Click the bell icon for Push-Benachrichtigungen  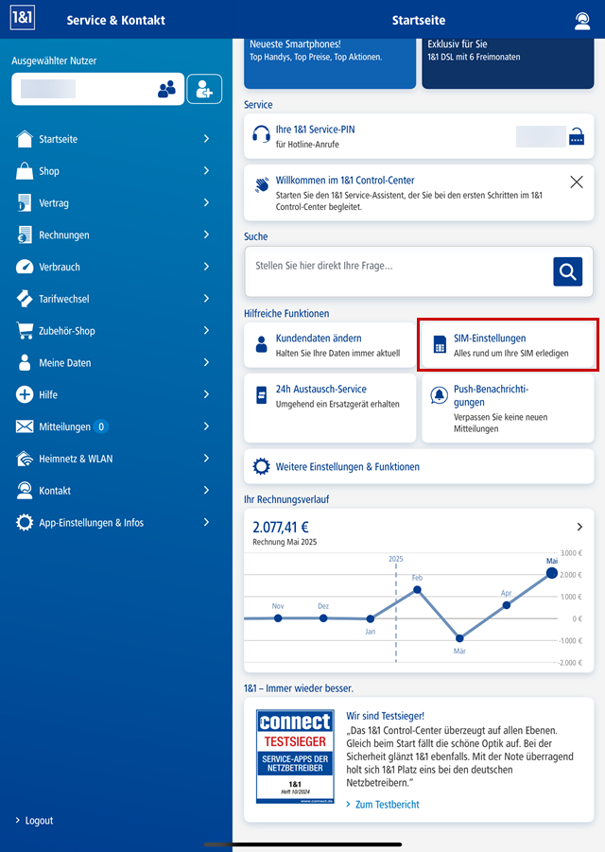(439, 395)
